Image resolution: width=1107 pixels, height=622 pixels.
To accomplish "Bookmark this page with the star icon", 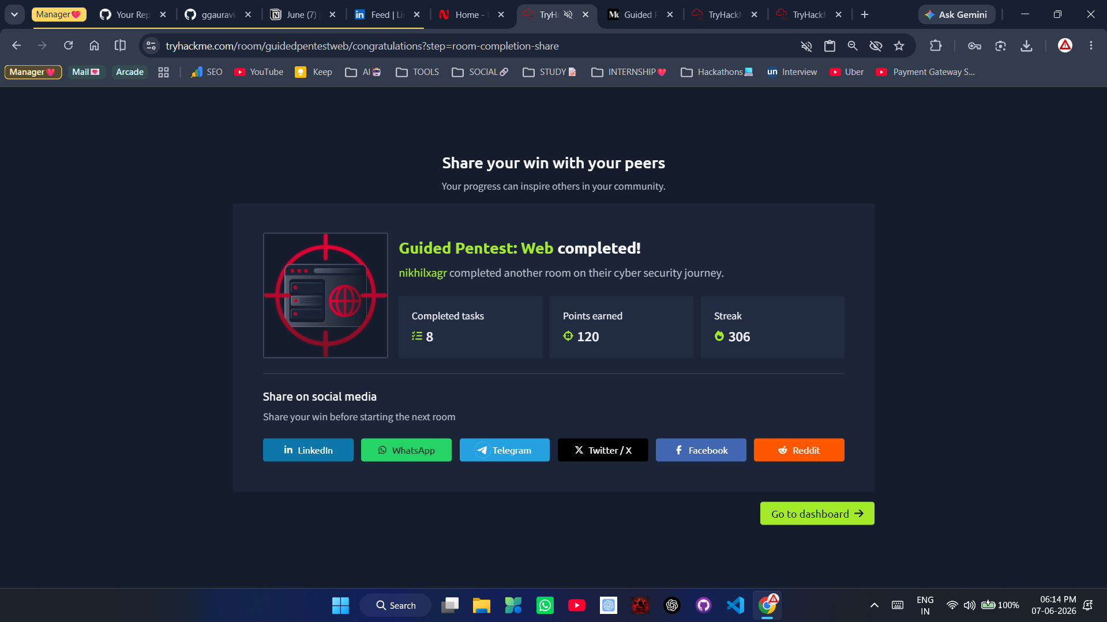I will coord(899,46).
